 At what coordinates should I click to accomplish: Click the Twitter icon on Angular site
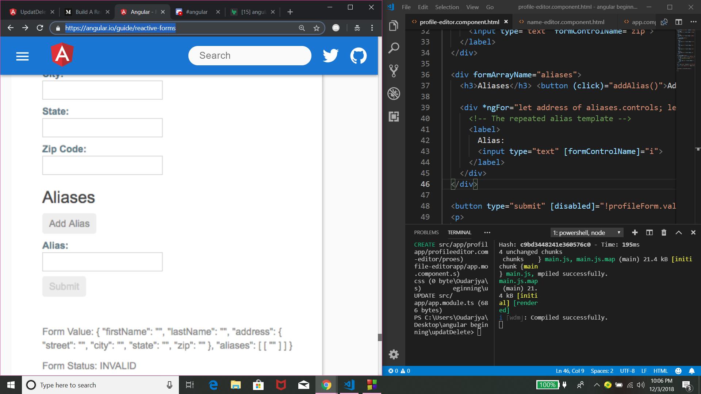tap(331, 56)
